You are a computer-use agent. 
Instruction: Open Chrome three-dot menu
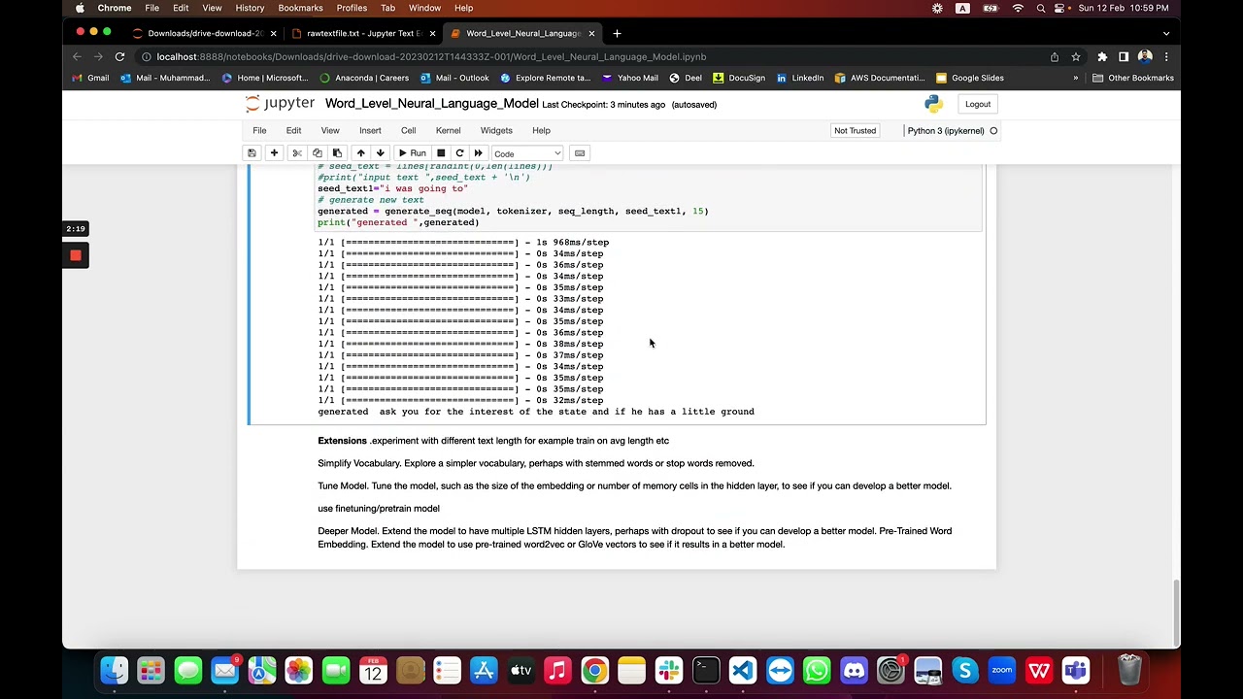point(1166,56)
